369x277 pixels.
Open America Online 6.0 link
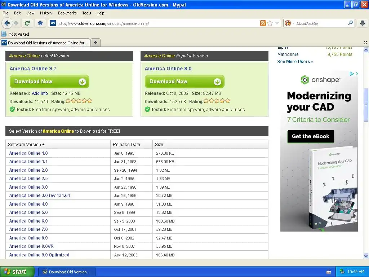coord(28,221)
